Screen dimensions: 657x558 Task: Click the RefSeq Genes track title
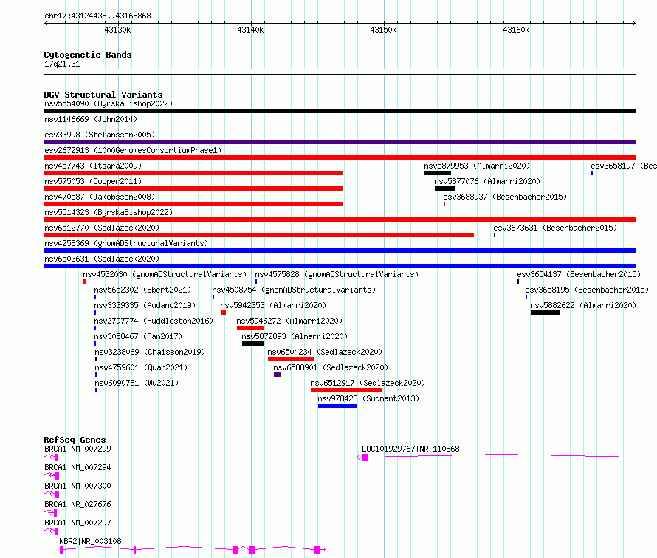click(75, 440)
